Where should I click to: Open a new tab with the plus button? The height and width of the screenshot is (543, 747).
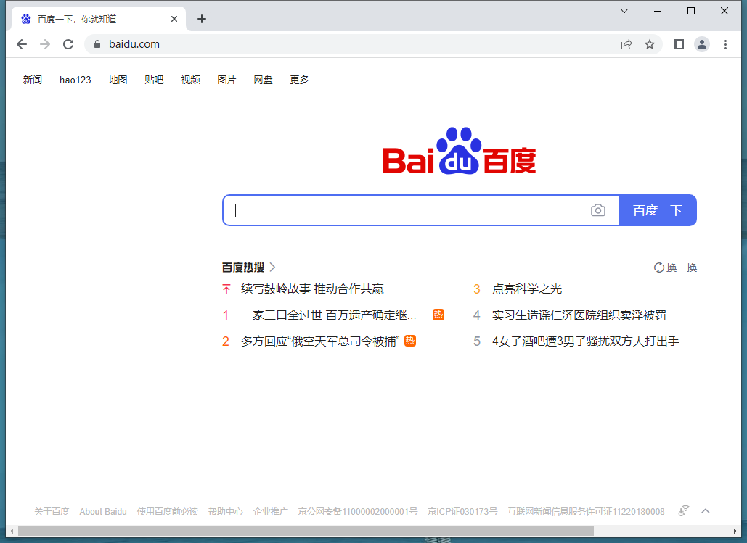point(202,19)
